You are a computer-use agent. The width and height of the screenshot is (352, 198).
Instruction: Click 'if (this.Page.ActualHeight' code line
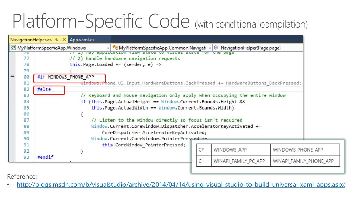(x=163, y=102)
